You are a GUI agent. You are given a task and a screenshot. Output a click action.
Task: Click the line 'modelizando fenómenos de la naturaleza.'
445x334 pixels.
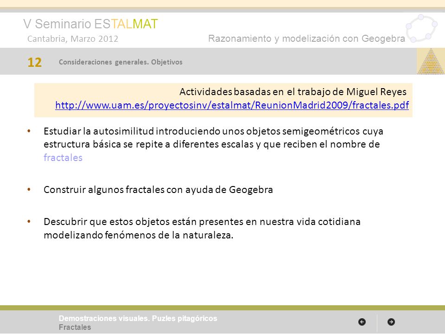[x=139, y=235]
